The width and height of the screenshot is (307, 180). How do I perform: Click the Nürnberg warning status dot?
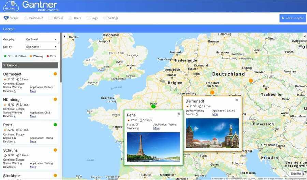click(55, 99)
